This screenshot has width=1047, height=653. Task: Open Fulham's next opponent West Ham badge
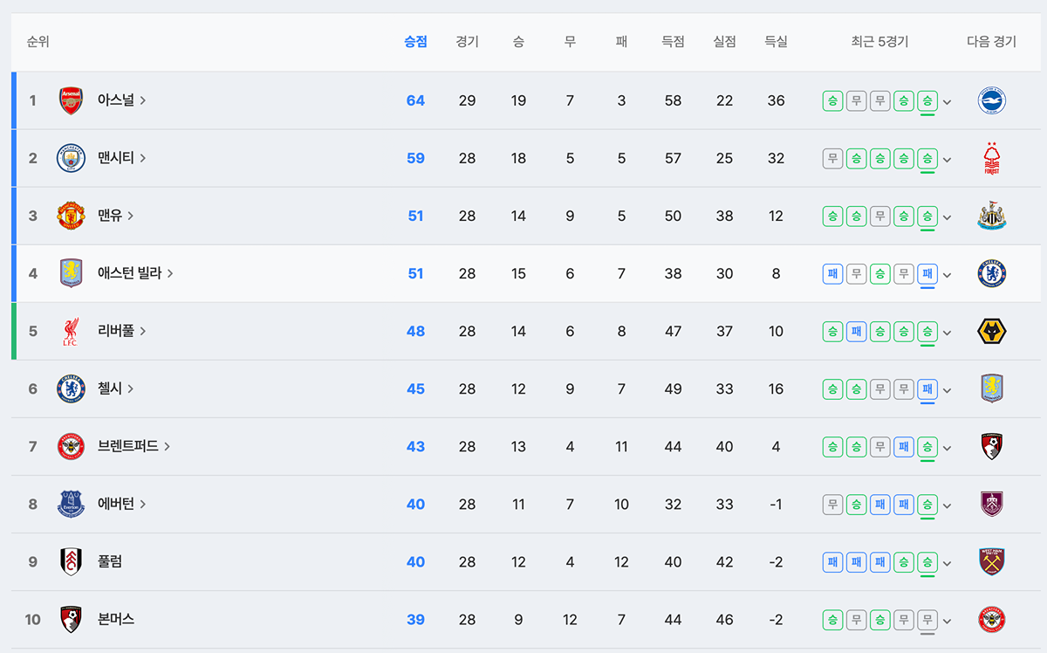pyautogui.click(x=992, y=562)
